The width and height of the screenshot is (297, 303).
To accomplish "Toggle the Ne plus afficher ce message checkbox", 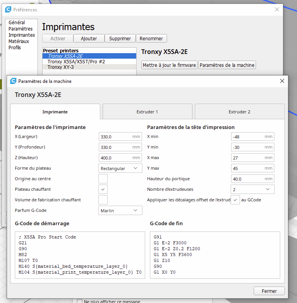I will click(x=80, y=301).
